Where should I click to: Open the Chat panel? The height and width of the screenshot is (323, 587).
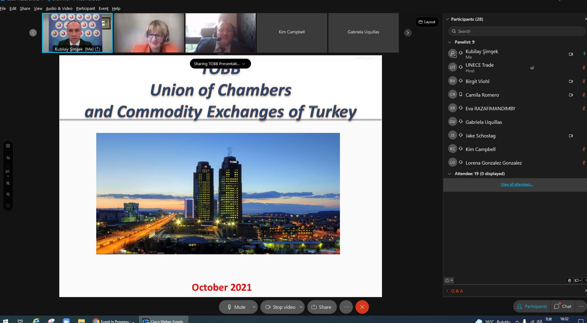pos(563,306)
